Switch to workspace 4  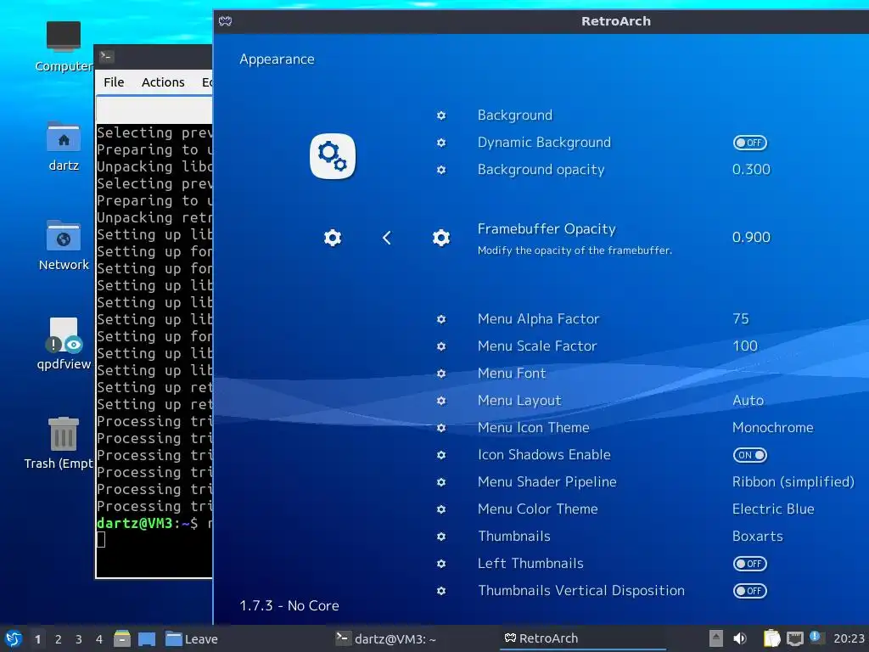[x=99, y=639]
